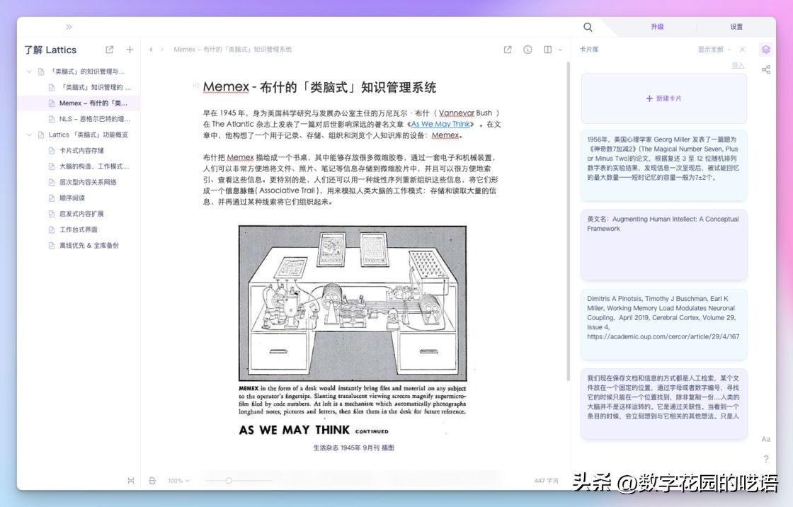Add new document with the plus icon
The height and width of the screenshot is (507, 793).
130,50
